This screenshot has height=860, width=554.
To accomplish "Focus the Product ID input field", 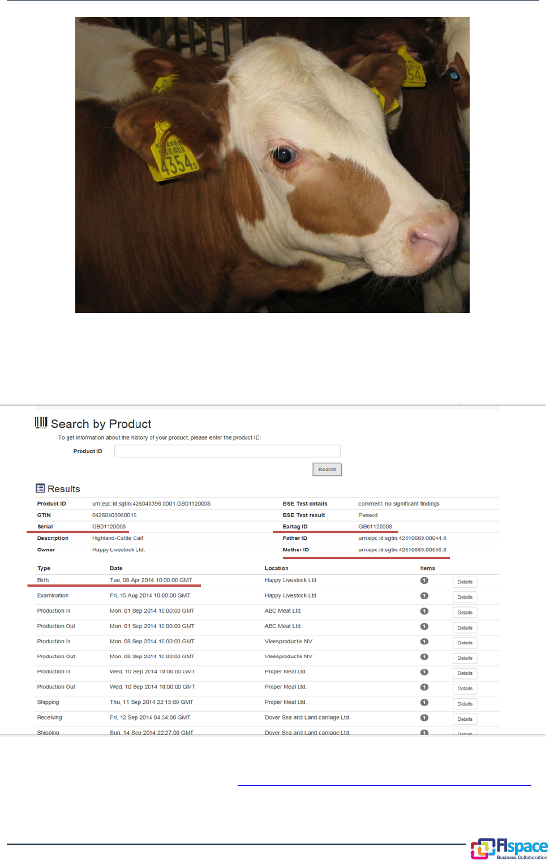I will click(227, 451).
